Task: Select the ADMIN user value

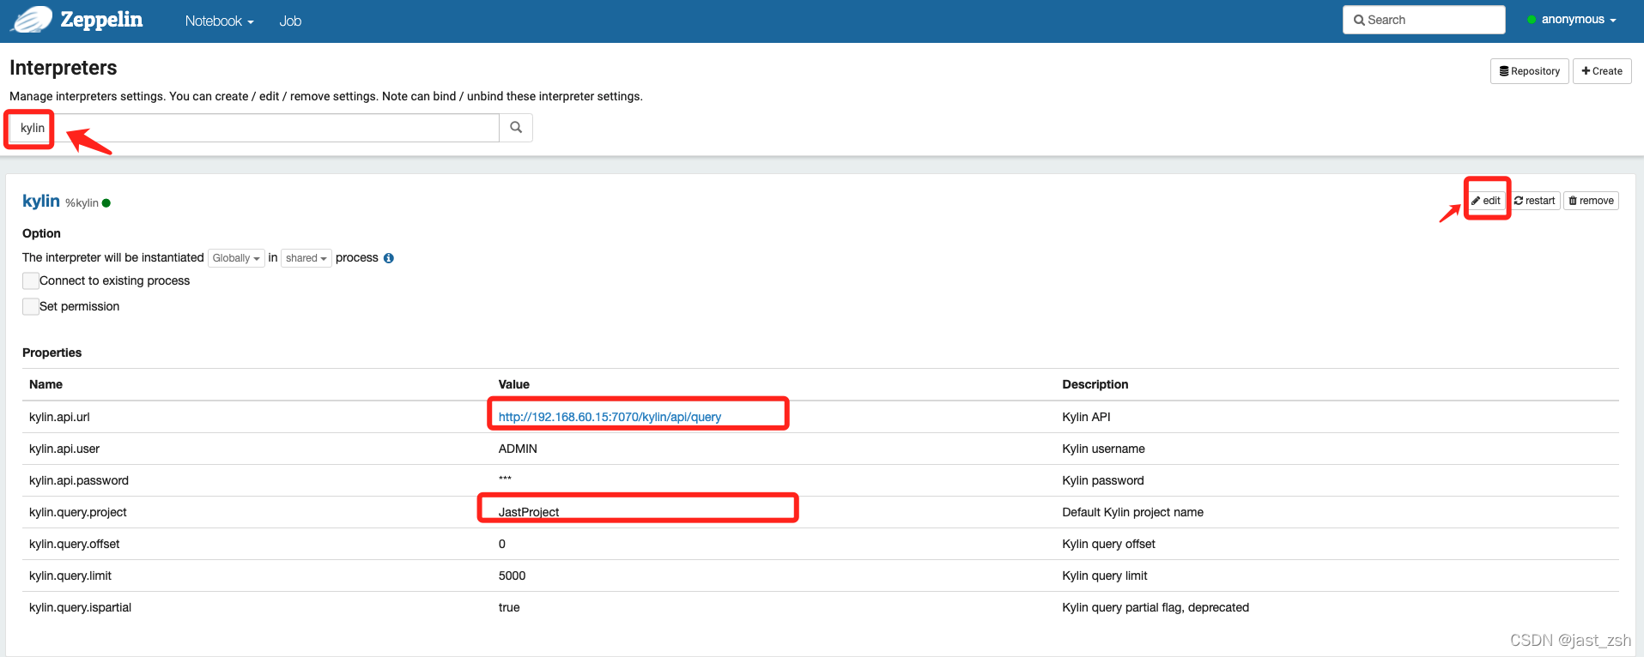Action: coord(518,449)
